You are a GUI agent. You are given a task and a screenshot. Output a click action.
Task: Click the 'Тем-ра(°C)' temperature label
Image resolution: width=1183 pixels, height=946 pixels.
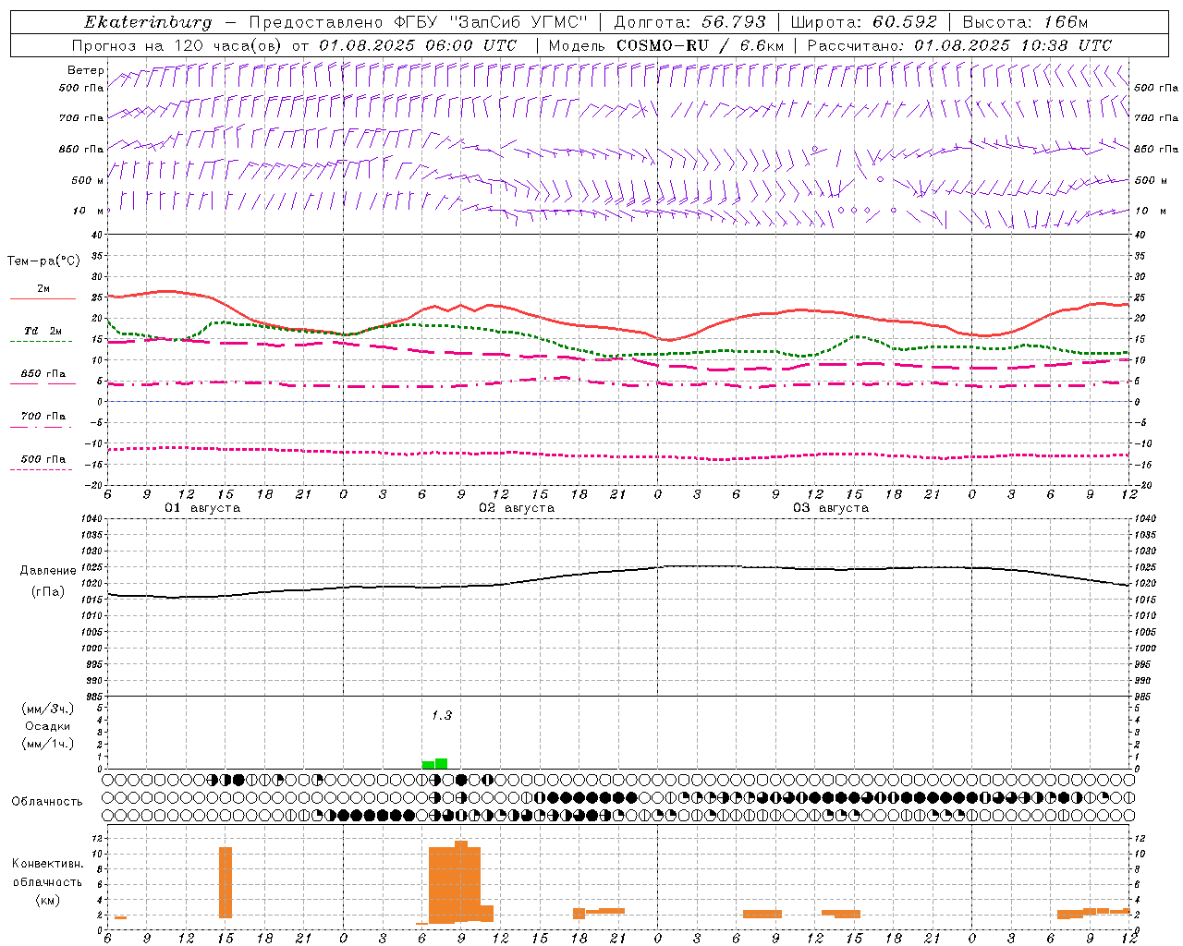pos(43,261)
